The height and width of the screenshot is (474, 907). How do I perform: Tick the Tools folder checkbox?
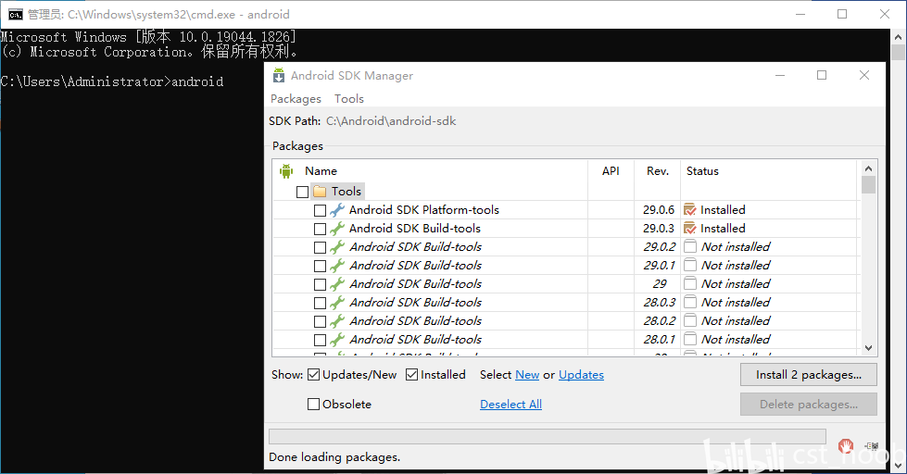click(302, 192)
